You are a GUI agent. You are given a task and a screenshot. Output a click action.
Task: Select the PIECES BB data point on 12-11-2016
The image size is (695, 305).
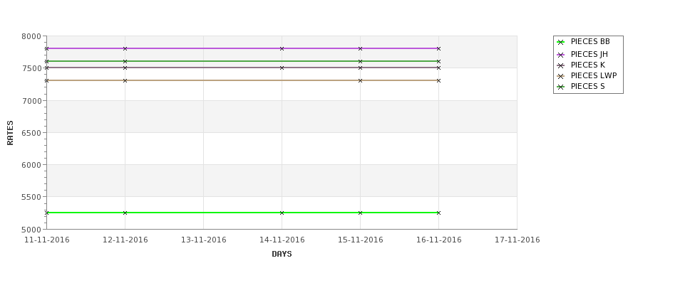(125, 213)
